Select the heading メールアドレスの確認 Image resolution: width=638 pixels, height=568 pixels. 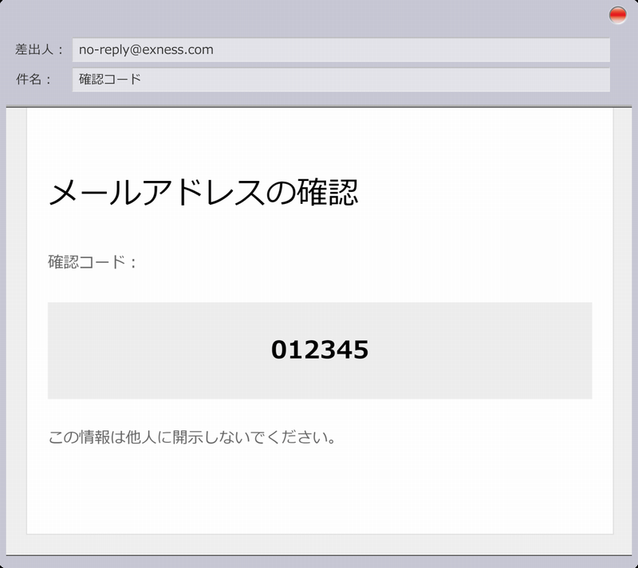[203, 193]
